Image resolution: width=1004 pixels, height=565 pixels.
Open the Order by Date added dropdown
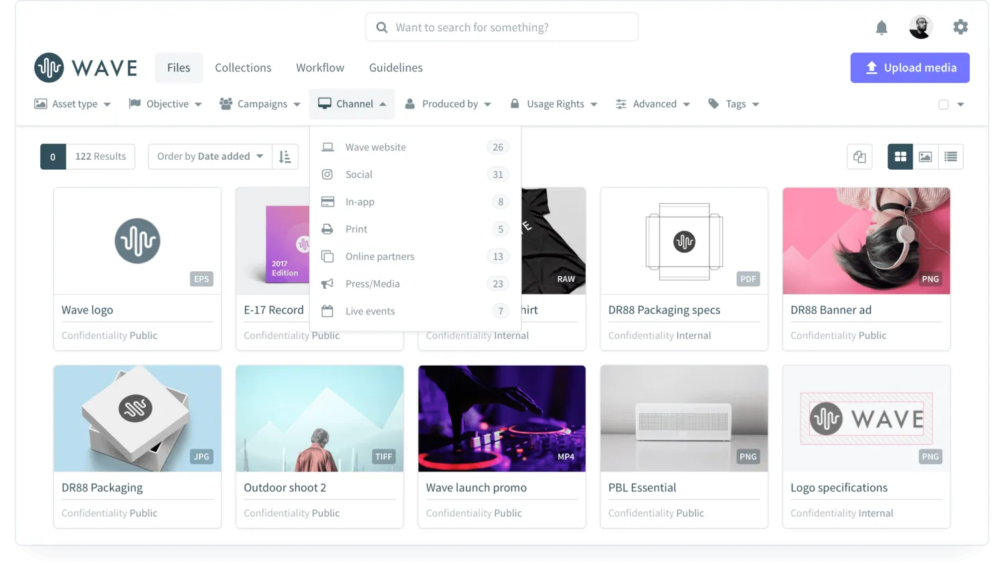tap(210, 156)
